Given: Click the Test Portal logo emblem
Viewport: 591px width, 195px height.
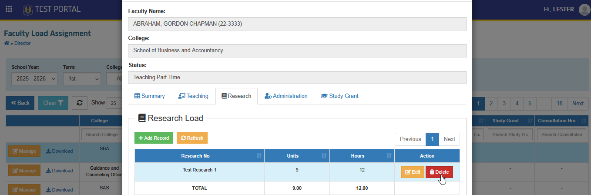Looking at the screenshot, I should [28, 9].
